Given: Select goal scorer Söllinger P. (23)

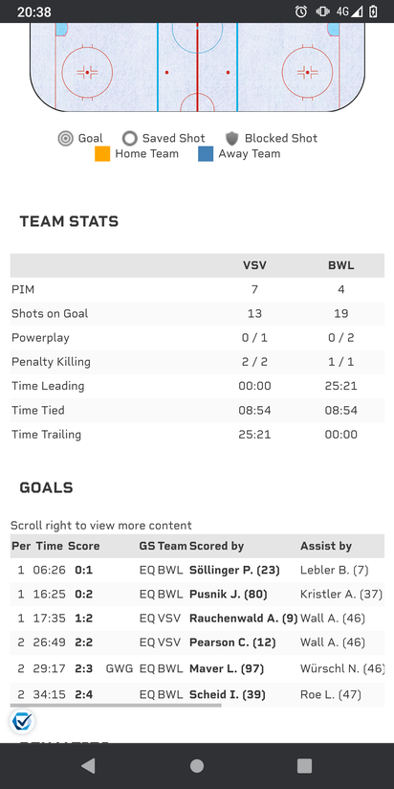Looking at the screenshot, I should point(234,570).
